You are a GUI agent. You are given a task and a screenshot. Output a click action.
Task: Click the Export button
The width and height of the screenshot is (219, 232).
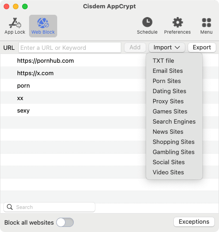pyautogui.click(x=202, y=48)
